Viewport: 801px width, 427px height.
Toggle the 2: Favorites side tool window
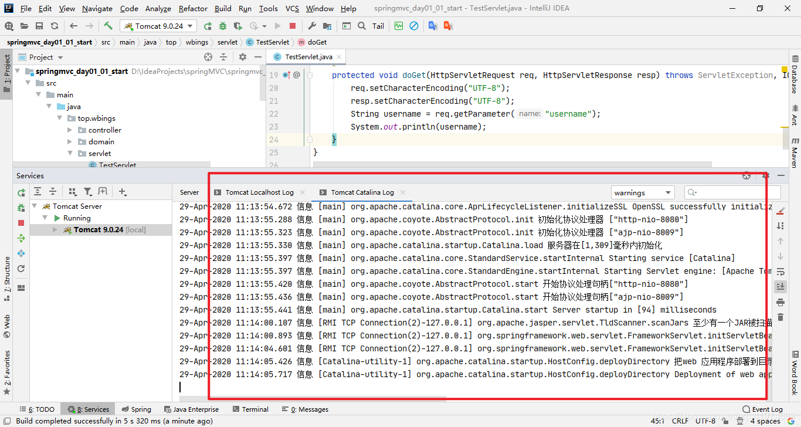click(x=6, y=372)
